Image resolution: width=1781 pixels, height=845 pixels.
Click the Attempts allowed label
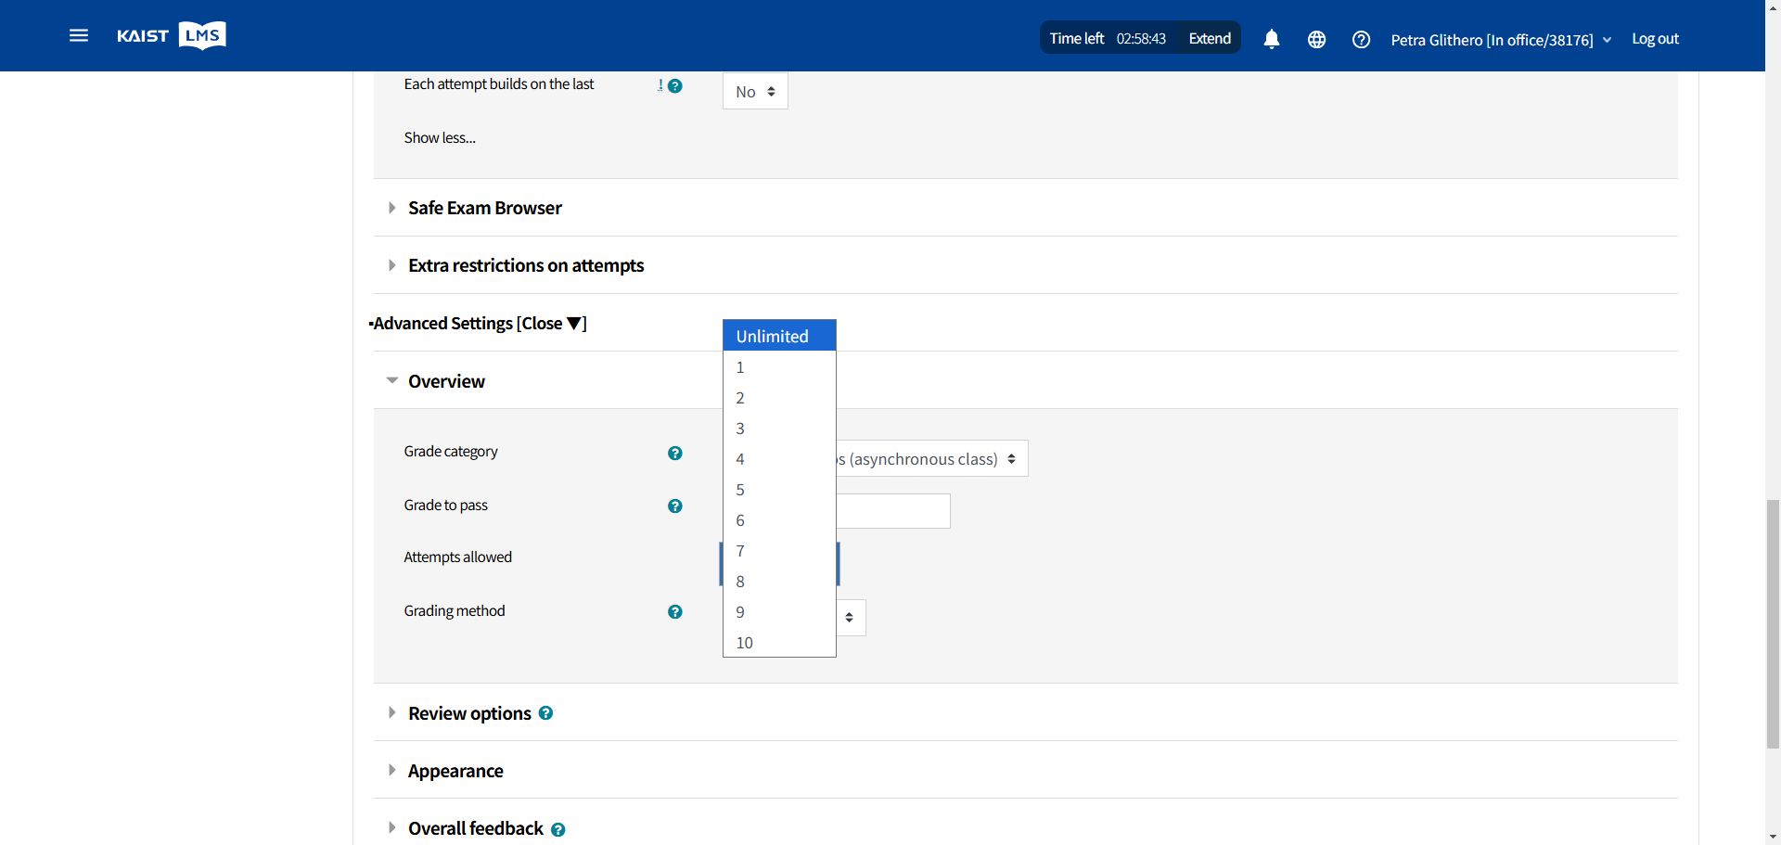click(x=457, y=557)
